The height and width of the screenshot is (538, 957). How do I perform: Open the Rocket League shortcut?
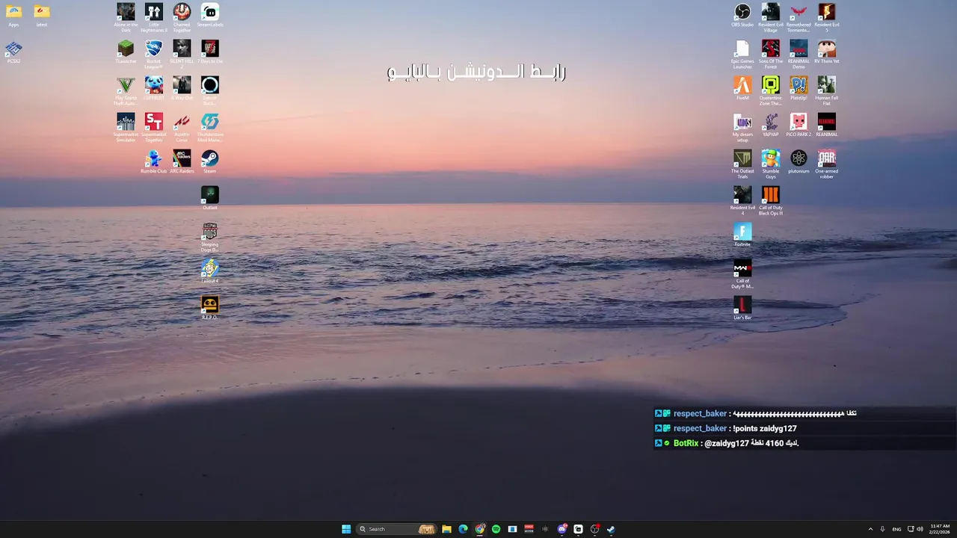click(x=154, y=54)
